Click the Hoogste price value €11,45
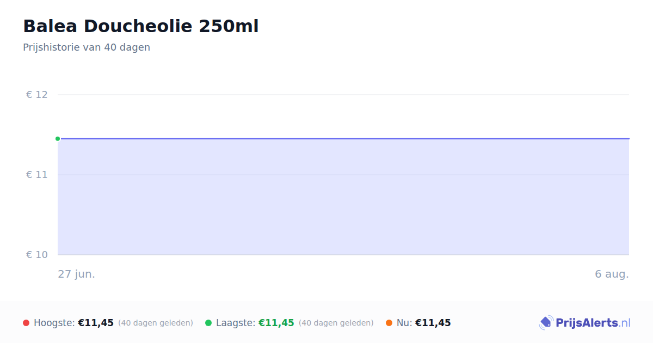Image resolution: width=653 pixels, height=343 pixels. click(x=96, y=323)
